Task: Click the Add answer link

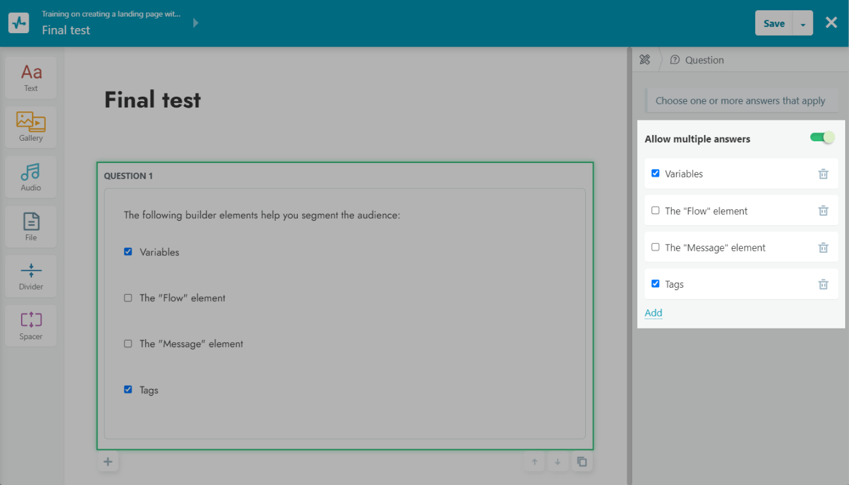Action: 653,313
